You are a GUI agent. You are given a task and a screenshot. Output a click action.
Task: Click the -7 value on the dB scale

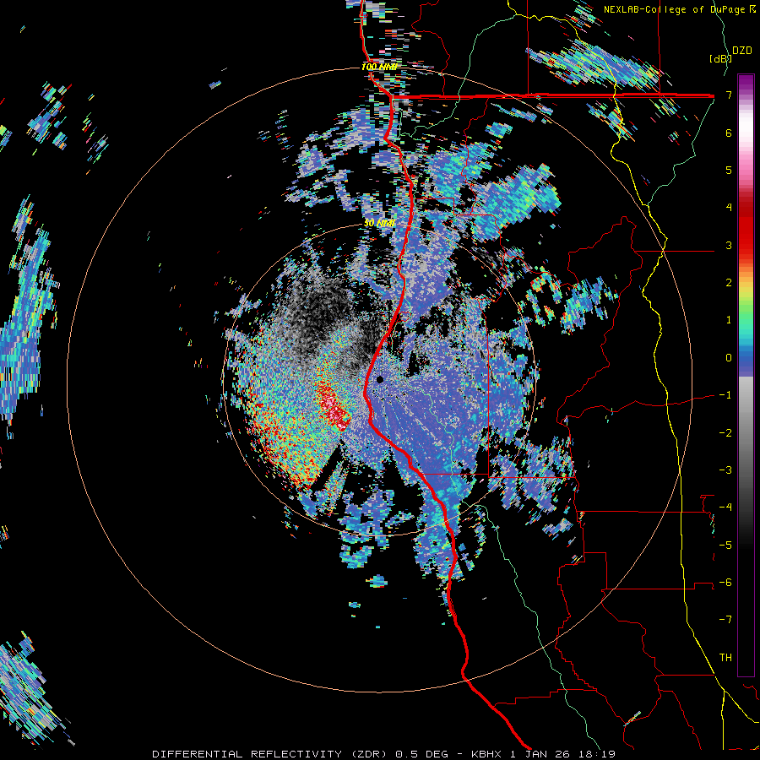click(725, 620)
